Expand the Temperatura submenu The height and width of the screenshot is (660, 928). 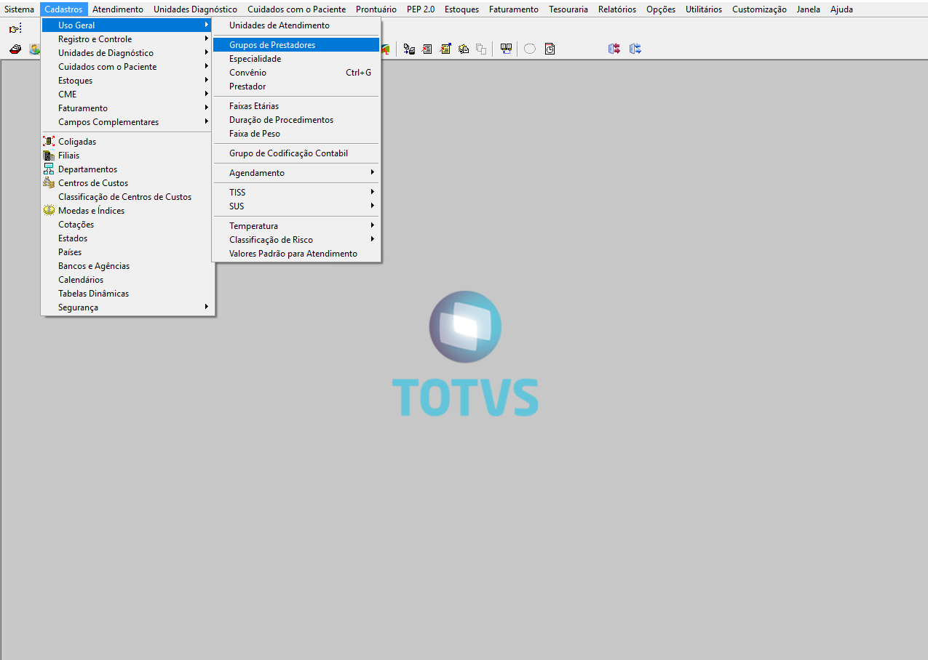296,226
